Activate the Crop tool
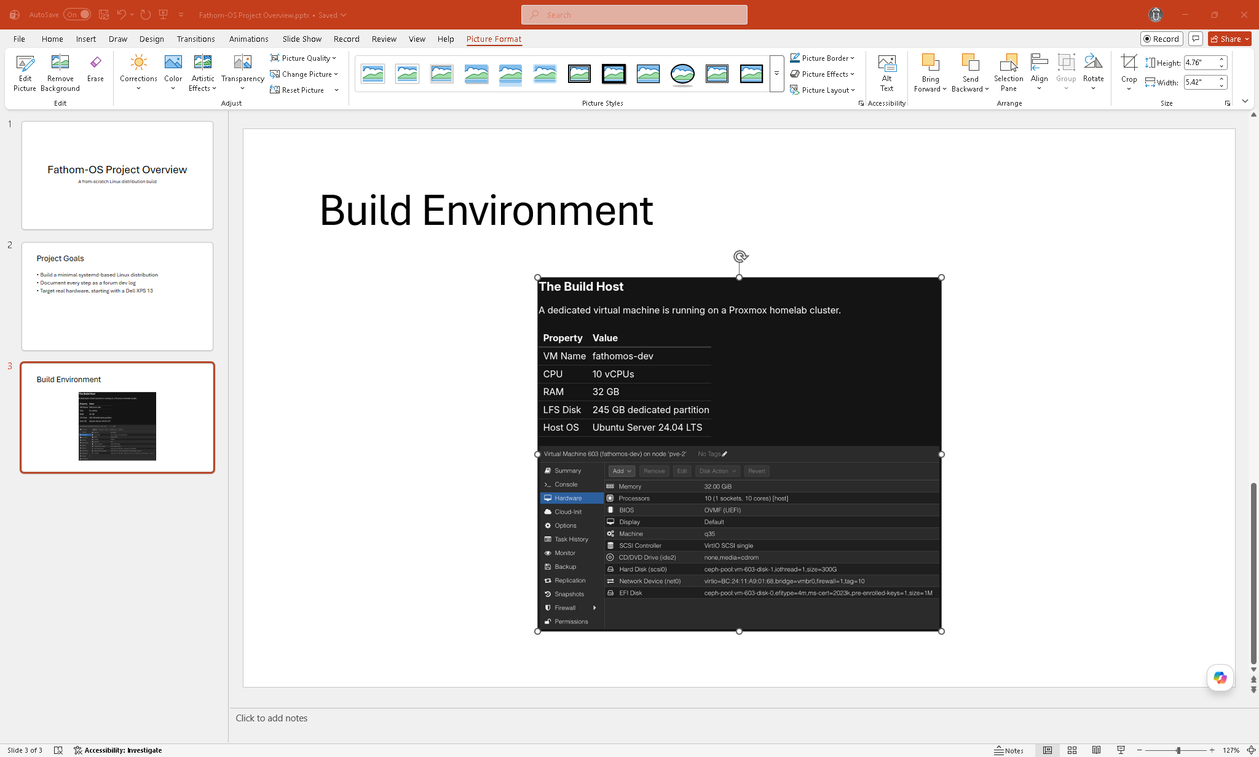1259x757 pixels. (1129, 73)
